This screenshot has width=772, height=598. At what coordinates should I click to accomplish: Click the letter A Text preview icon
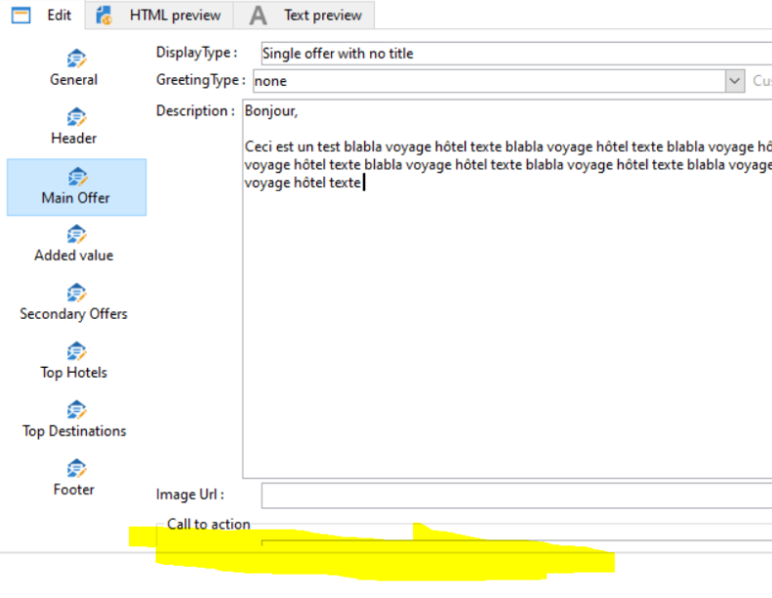click(258, 15)
